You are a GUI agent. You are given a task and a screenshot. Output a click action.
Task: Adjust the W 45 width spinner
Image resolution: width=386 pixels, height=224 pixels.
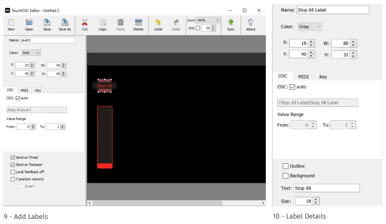point(63,65)
